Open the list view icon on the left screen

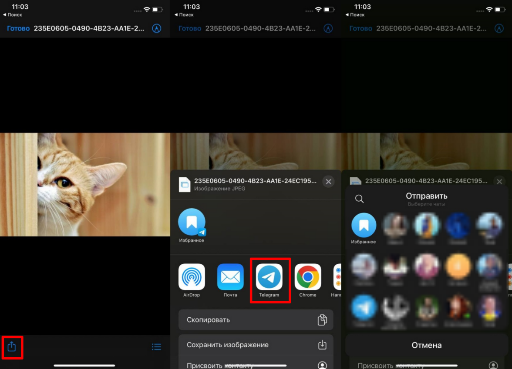(x=156, y=347)
